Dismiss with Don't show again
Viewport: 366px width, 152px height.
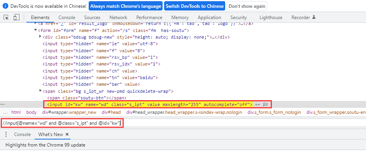247,6
